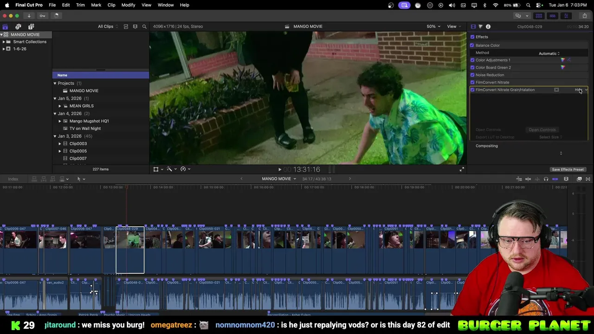Open transform crop tool popup under viewer
594x334 pixels.
(x=158, y=169)
